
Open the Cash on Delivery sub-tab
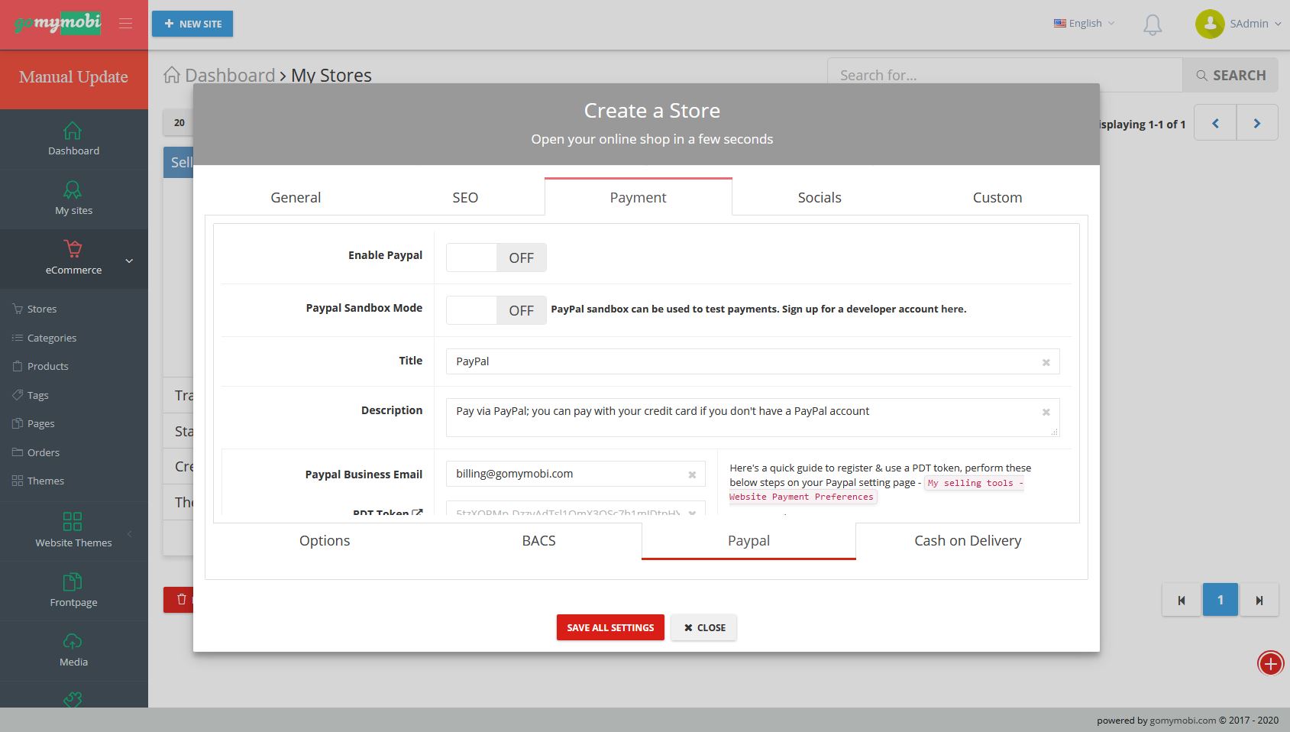[x=968, y=540]
